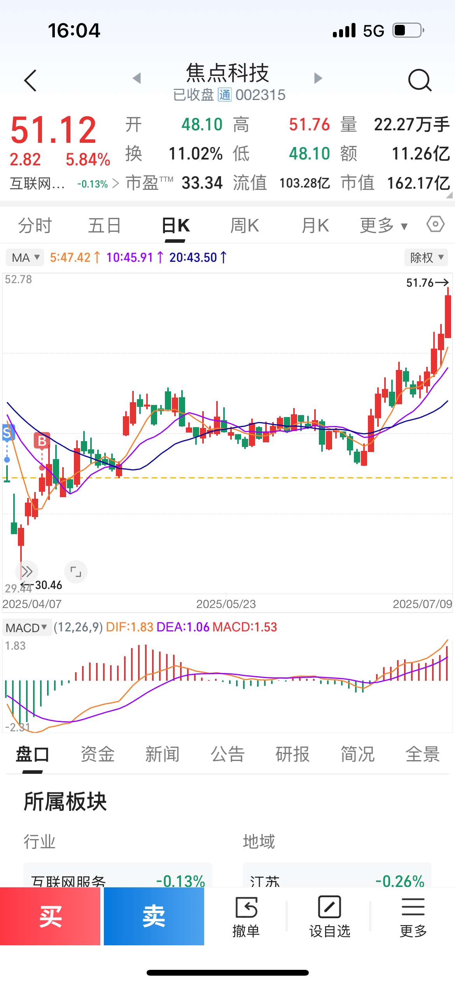The image size is (455, 985).
Task: Tap the battery status icon
Action: tap(408, 30)
